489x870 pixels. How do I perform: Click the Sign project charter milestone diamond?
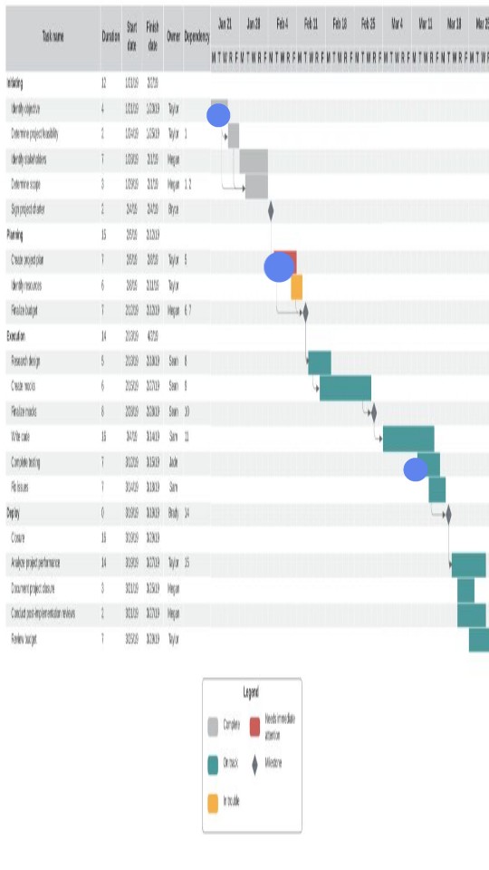coord(271,211)
